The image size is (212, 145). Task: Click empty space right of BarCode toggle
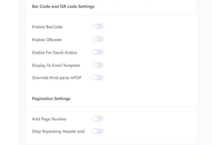tap(149, 26)
